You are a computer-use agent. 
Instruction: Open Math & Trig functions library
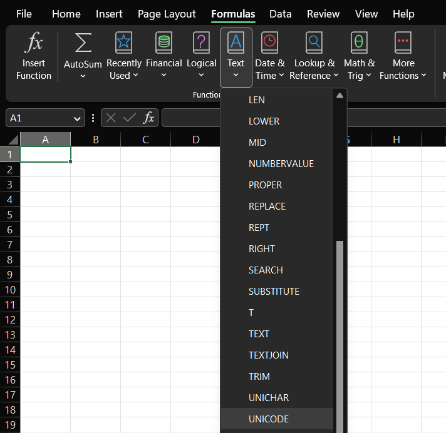click(359, 44)
